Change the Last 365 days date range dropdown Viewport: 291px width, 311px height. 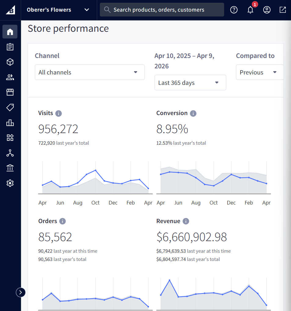pyautogui.click(x=190, y=82)
